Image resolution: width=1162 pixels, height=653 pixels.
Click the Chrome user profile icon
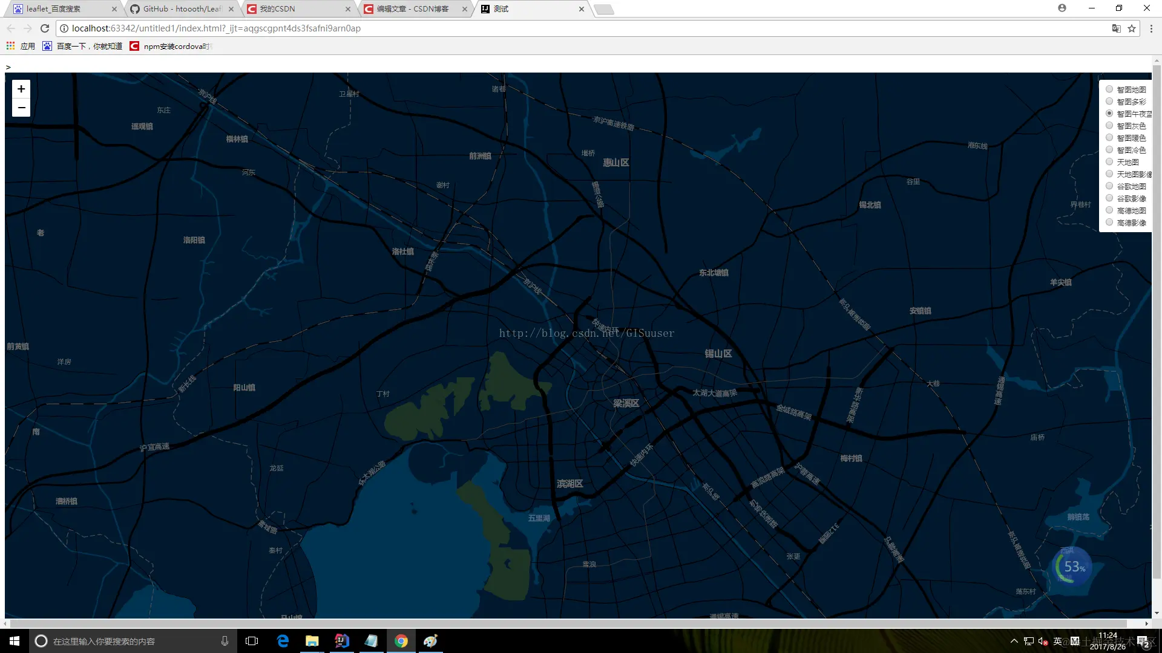point(1062,8)
